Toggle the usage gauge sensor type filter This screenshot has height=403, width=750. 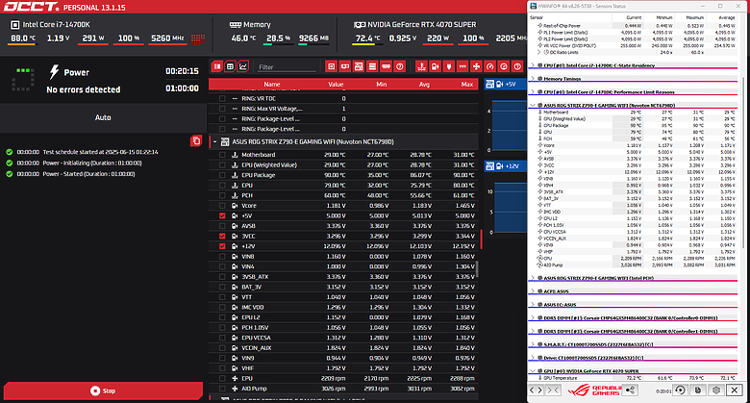click(489, 66)
